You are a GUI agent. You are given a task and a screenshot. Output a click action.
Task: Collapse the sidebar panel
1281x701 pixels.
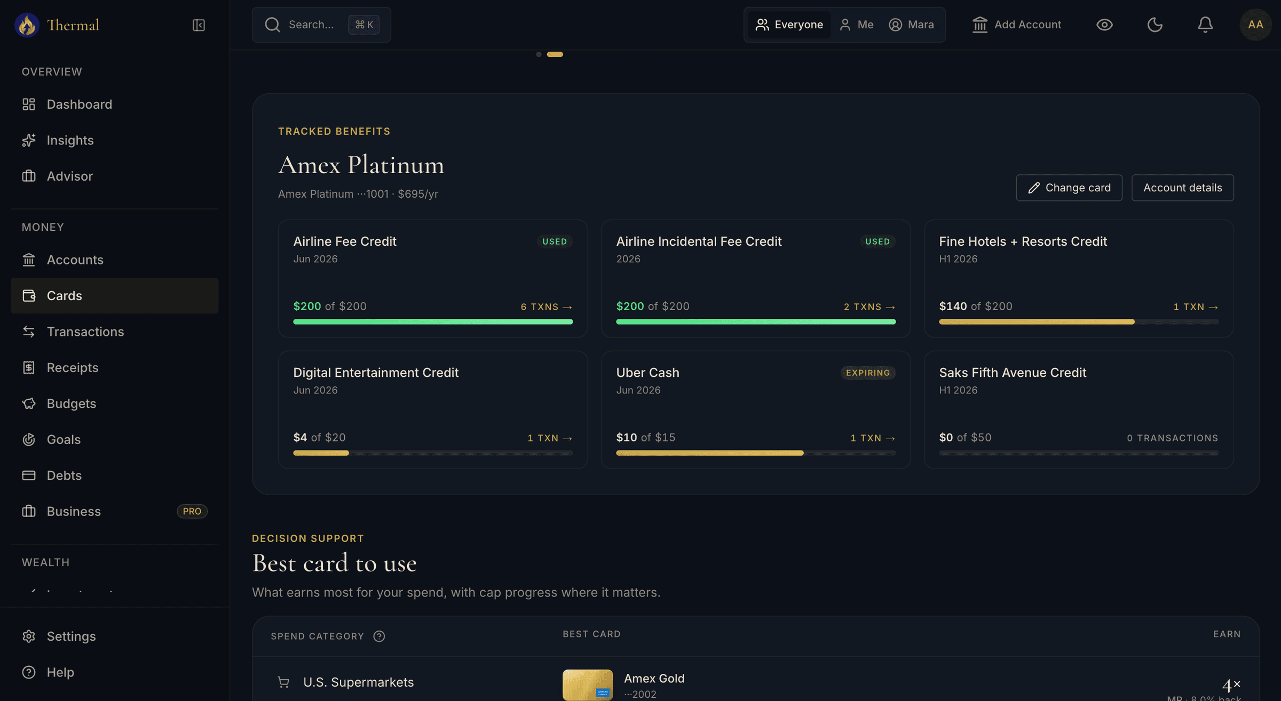[x=199, y=25]
